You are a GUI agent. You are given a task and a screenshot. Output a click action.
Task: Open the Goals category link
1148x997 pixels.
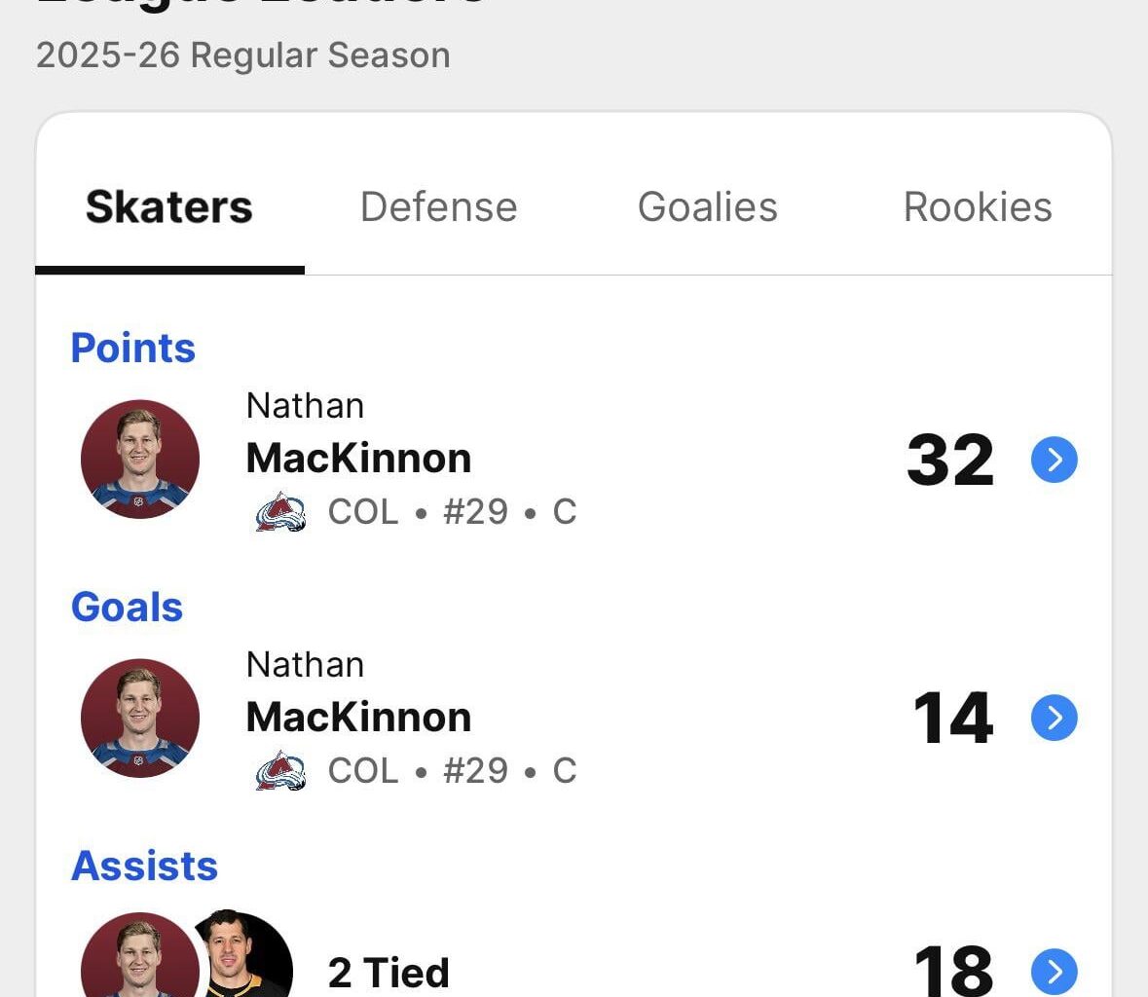pos(128,608)
